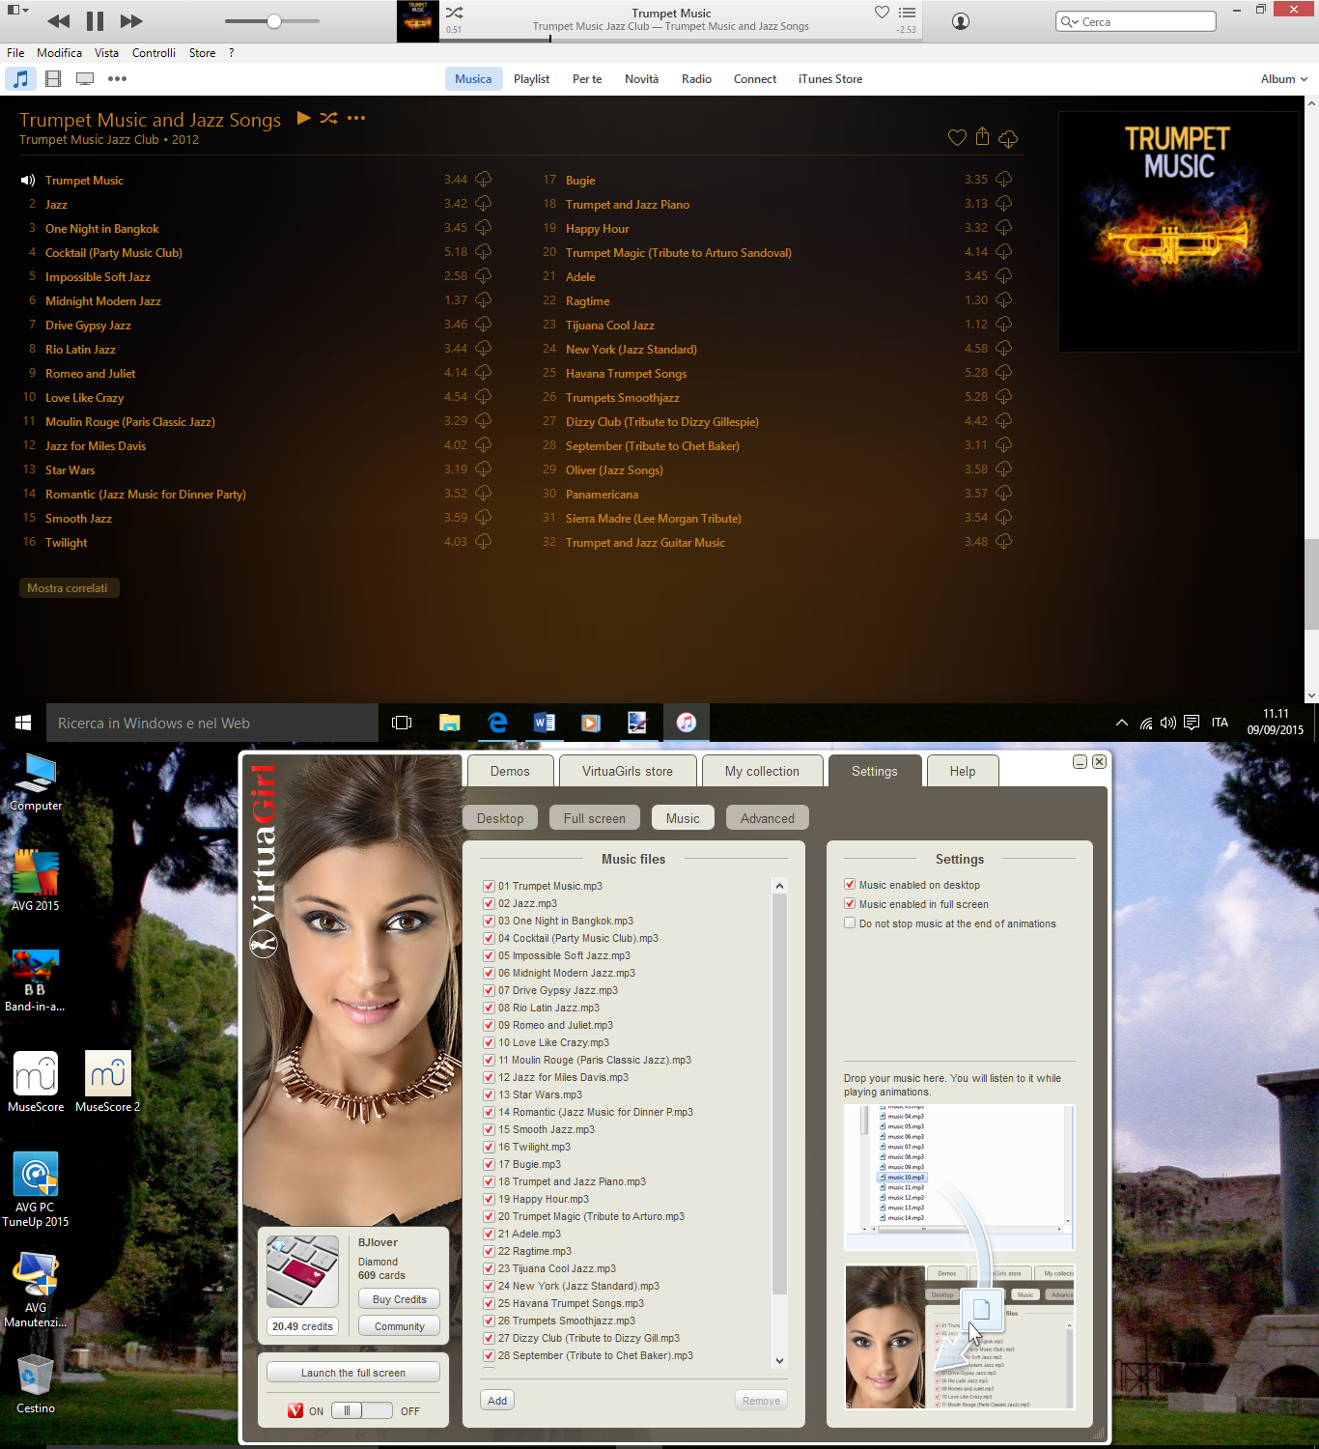Uncheck 21 Adele.mp3 file

tap(489, 1234)
